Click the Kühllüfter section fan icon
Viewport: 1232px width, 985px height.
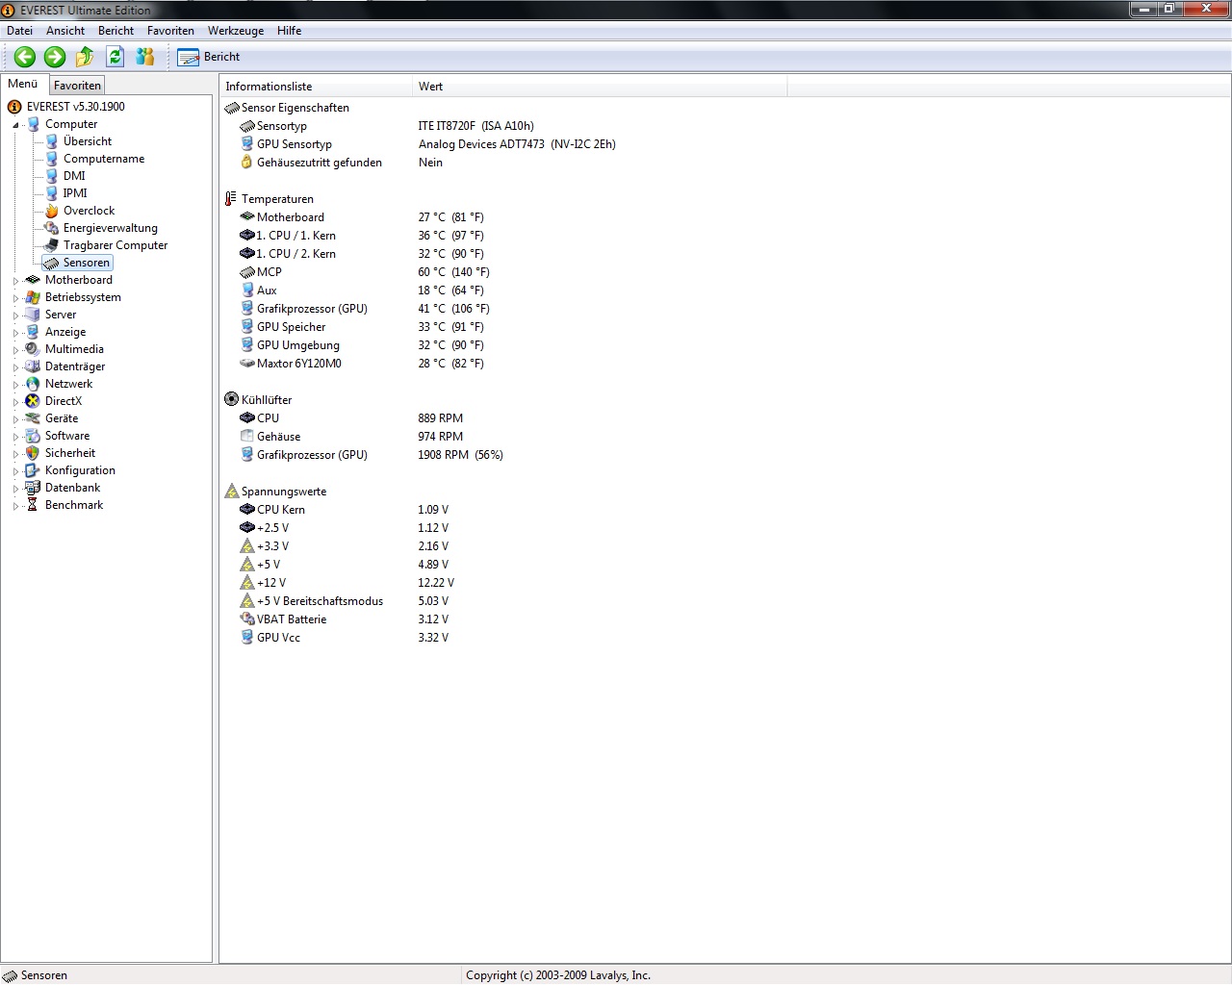231,399
